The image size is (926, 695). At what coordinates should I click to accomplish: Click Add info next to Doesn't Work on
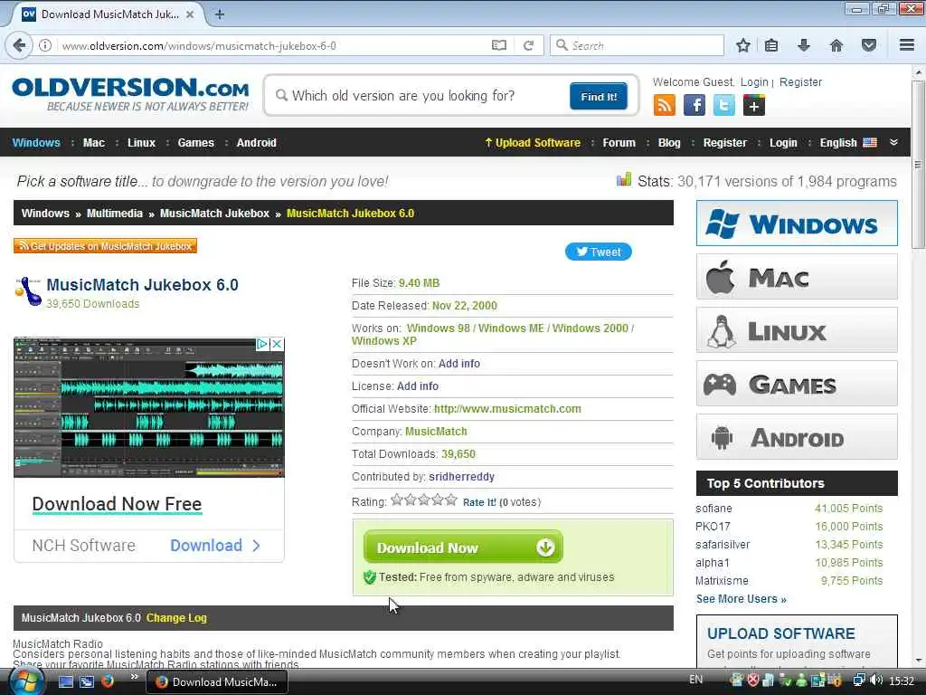(x=458, y=364)
